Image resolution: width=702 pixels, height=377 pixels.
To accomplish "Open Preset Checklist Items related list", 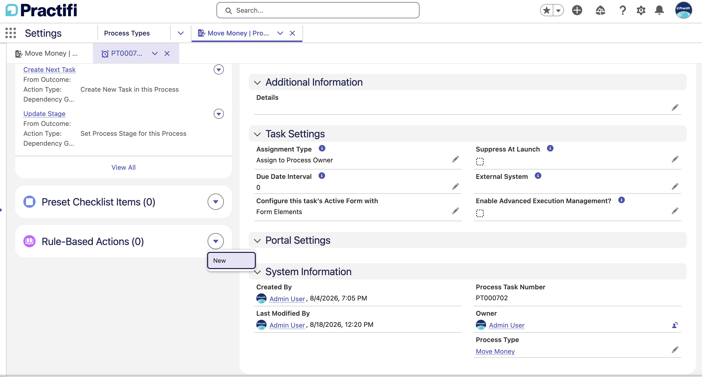I will point(98,202).
